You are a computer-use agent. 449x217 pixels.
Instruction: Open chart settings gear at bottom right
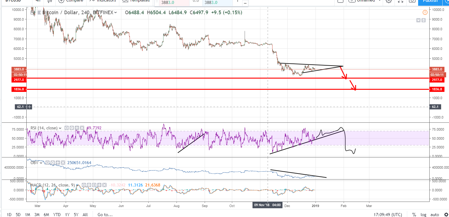446,215
